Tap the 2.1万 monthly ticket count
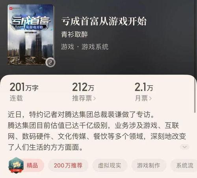Image resolution: width=197 pixels, height=178 pixels. point(144,87)
